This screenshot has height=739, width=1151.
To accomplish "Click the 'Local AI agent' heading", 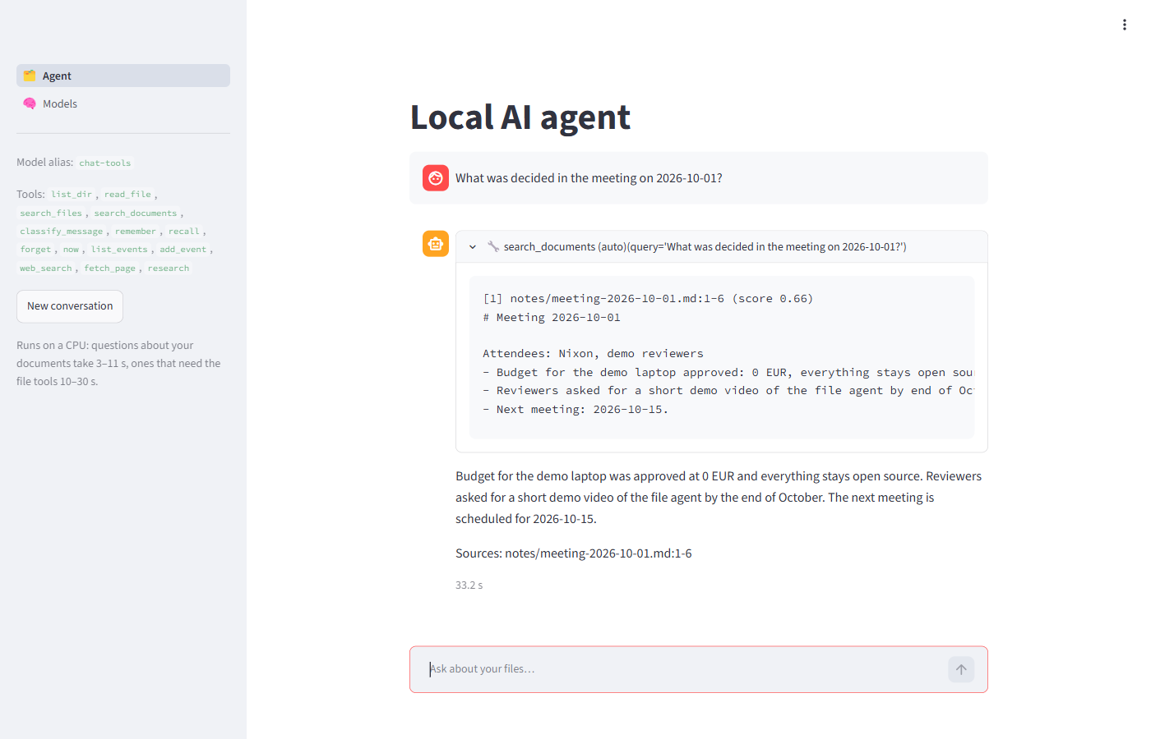I will [x=520, y=117].
